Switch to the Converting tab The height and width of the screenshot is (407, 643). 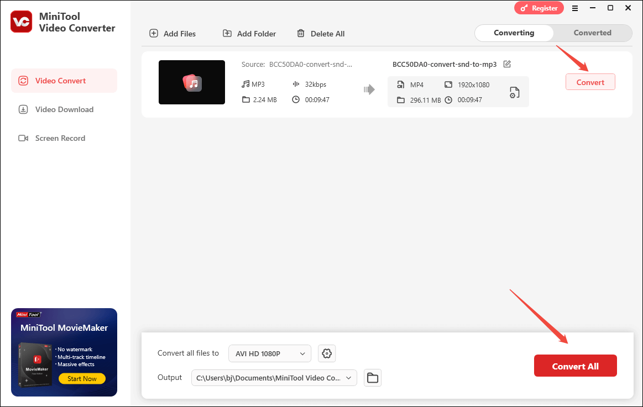(514, 33)
